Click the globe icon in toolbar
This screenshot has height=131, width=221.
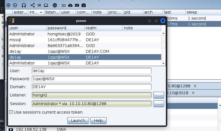tap(55, 5)
